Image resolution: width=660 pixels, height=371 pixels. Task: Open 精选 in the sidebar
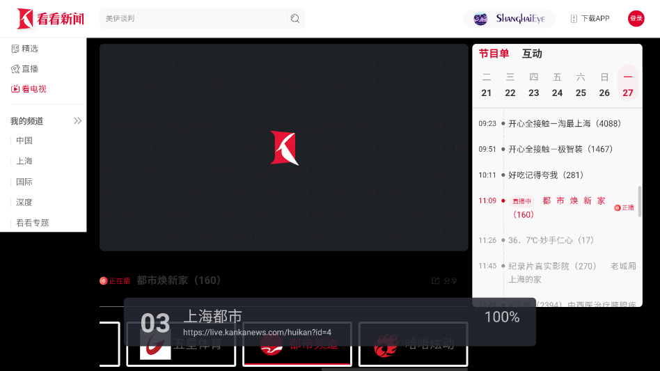point(25,49)
